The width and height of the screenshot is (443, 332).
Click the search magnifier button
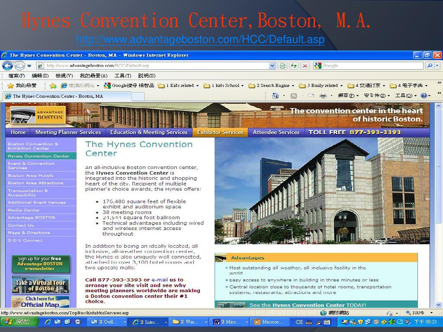click(430, 66)
